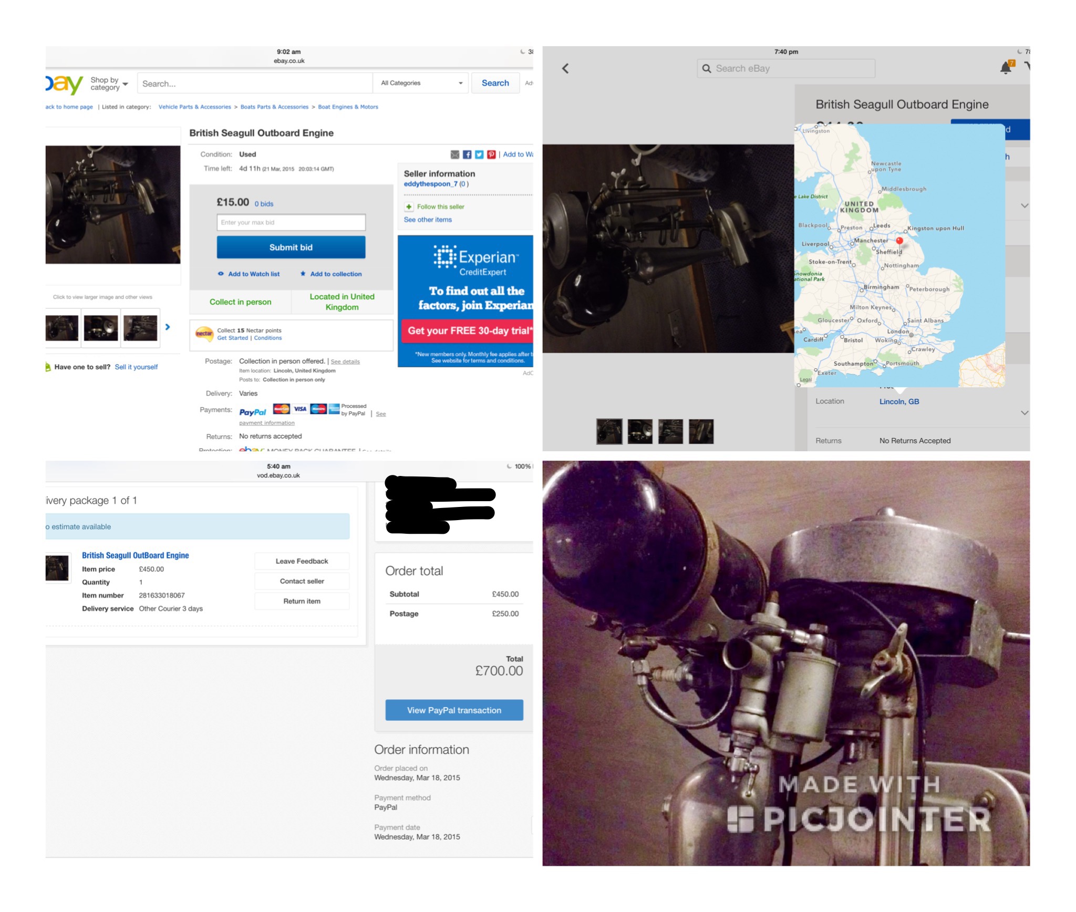
Task: Expand the chevron on the upper app section
Action: tap(1025, 205)
